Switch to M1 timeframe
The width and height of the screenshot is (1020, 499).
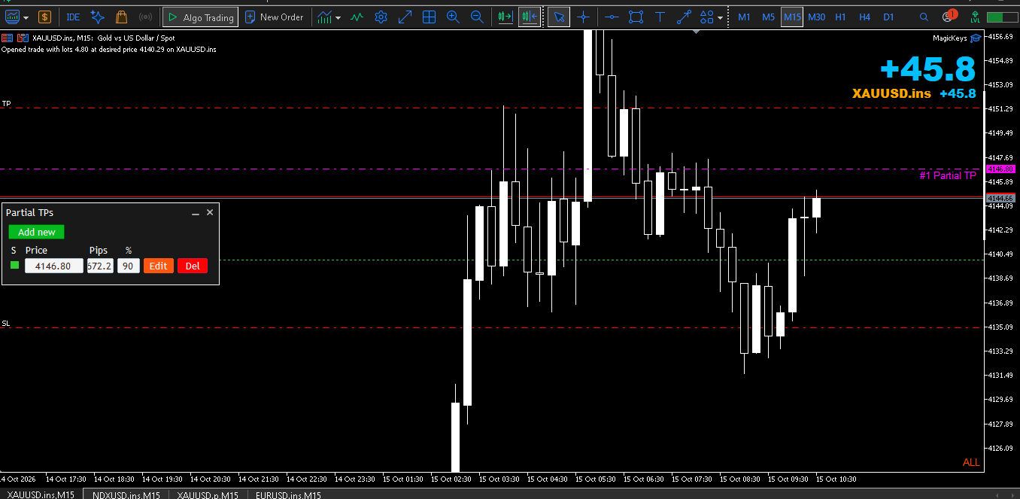[x=744, y=17]
